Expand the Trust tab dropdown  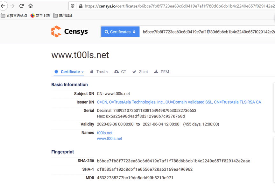tap(99, 72)
